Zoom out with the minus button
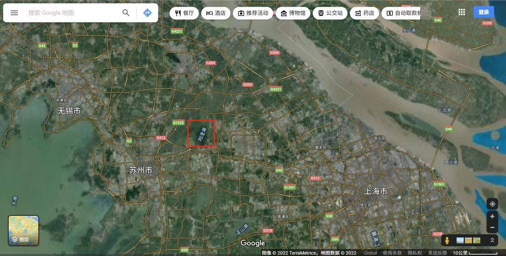 492,228
